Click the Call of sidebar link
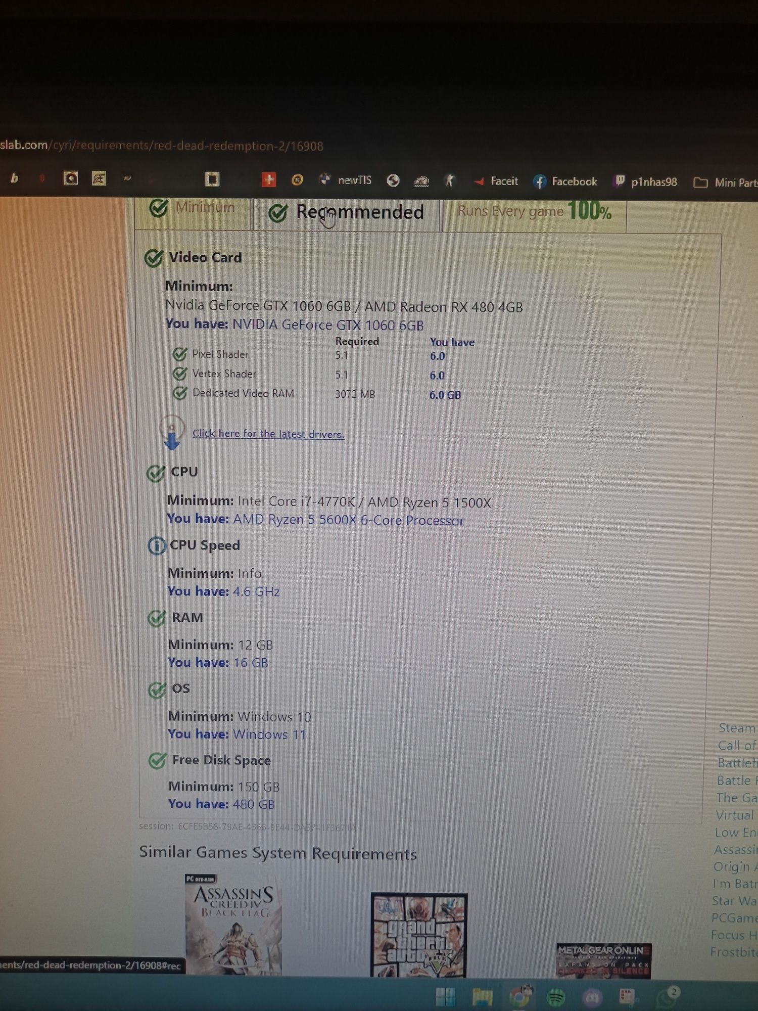The height and width of the screenshot is (1011, 758). 737,746
